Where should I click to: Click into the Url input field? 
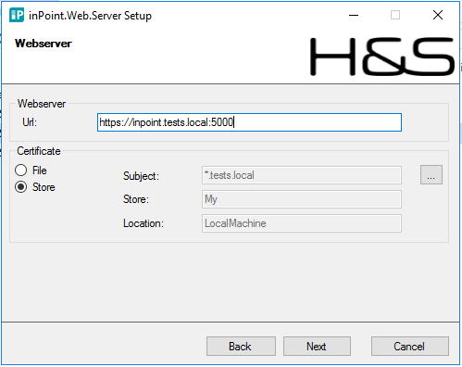[249, 122]
